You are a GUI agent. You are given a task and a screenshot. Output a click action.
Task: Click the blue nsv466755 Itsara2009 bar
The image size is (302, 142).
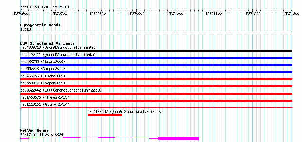(x=156, y=65)
